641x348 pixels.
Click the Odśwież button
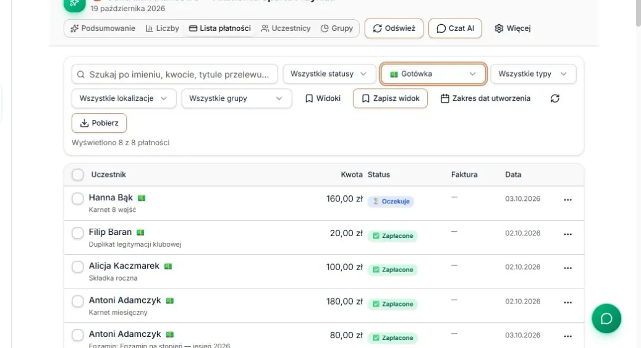394,28
